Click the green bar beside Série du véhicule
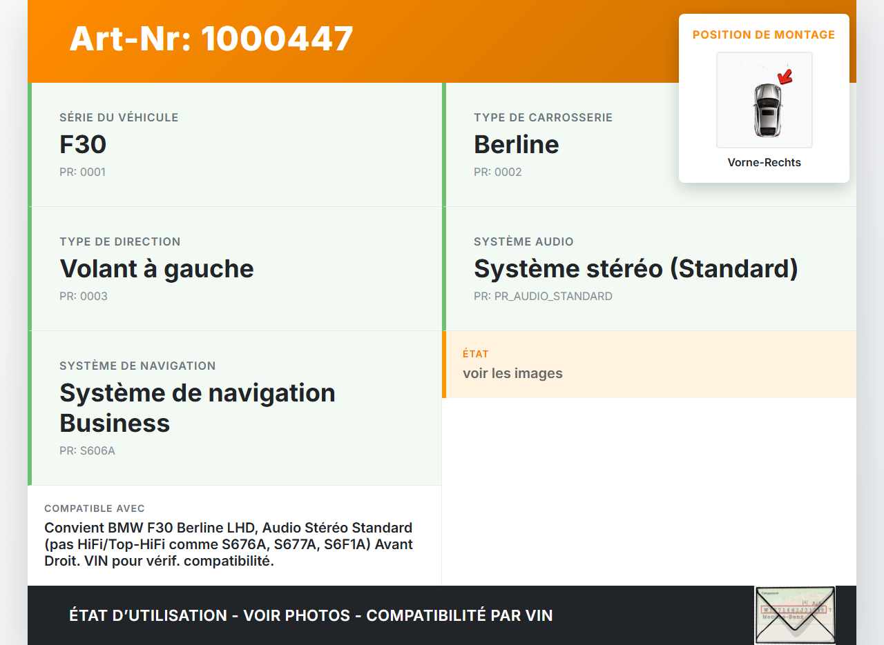 click(x=29, y=144)
